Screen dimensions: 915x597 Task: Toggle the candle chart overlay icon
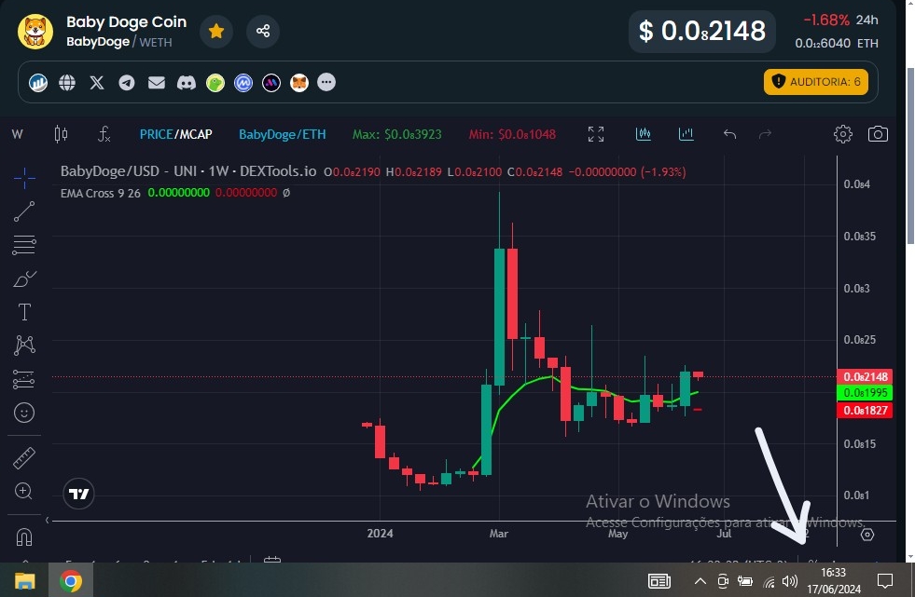click(x=643, y=134)
